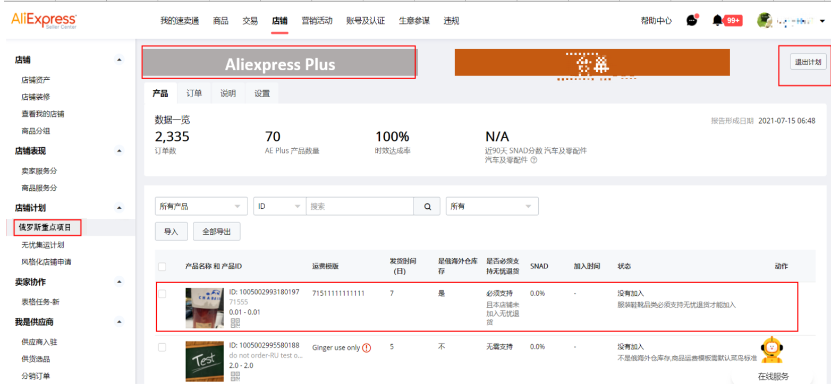831x391 pixels.
Task: Click the red cup product thumbnail
Action: point(204,308)
